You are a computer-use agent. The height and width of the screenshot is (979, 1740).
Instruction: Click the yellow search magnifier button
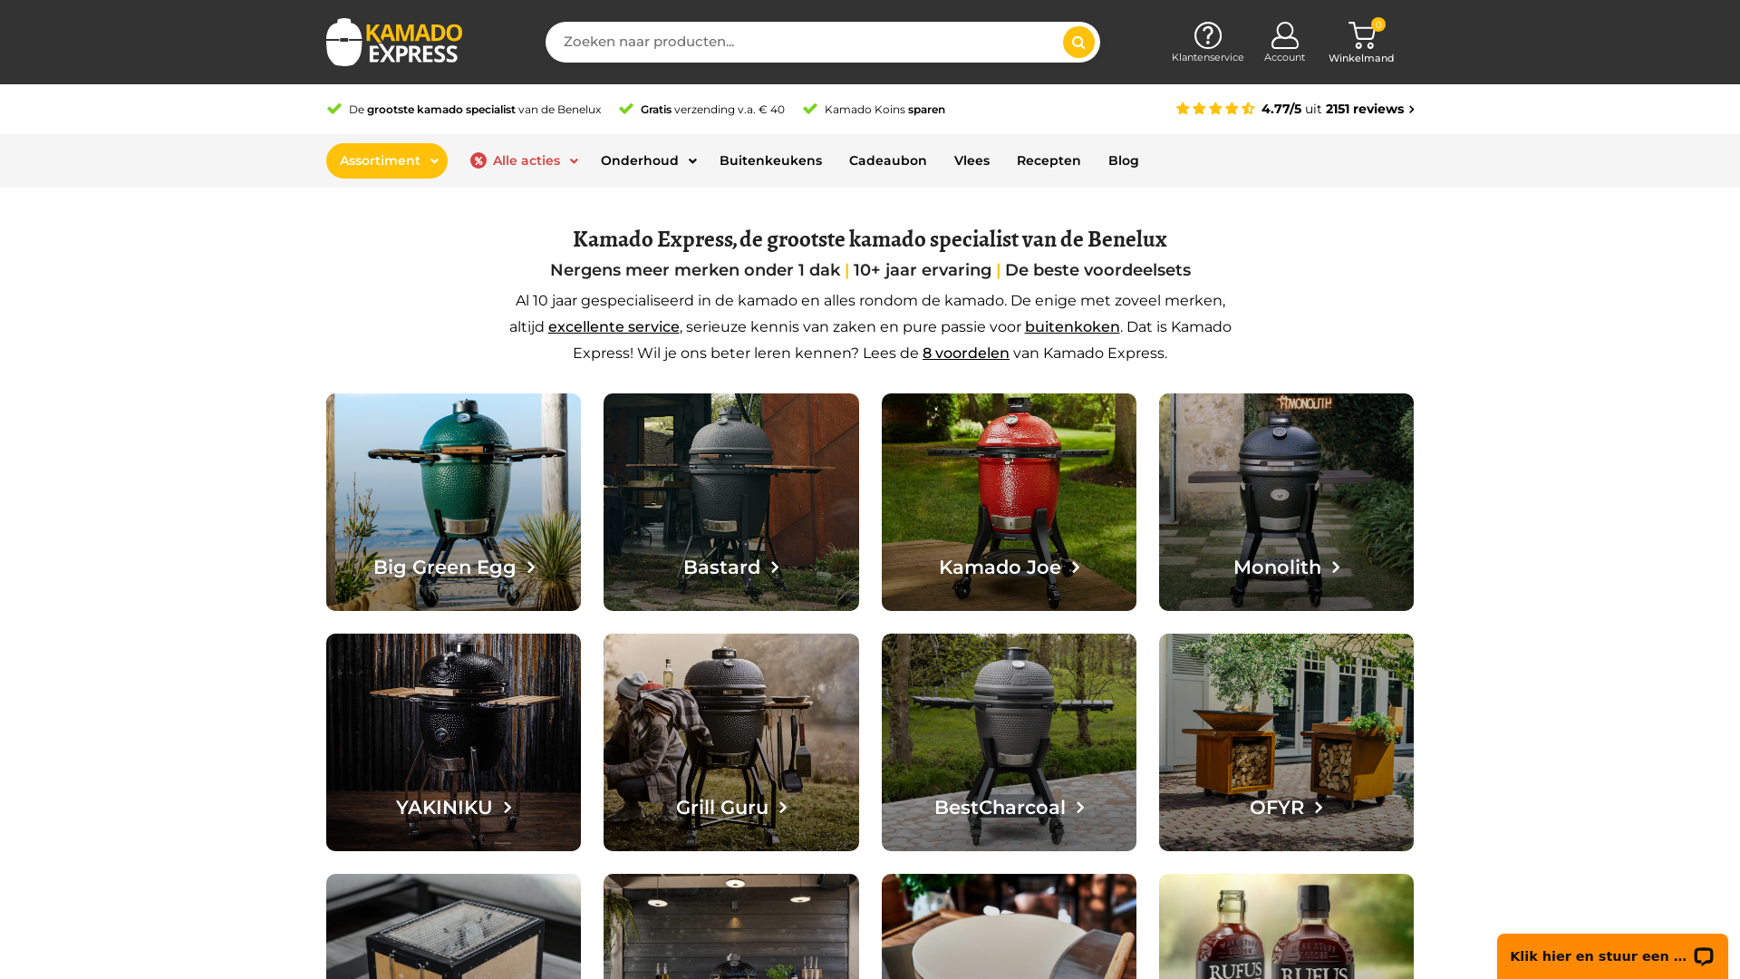(1078, 42)
